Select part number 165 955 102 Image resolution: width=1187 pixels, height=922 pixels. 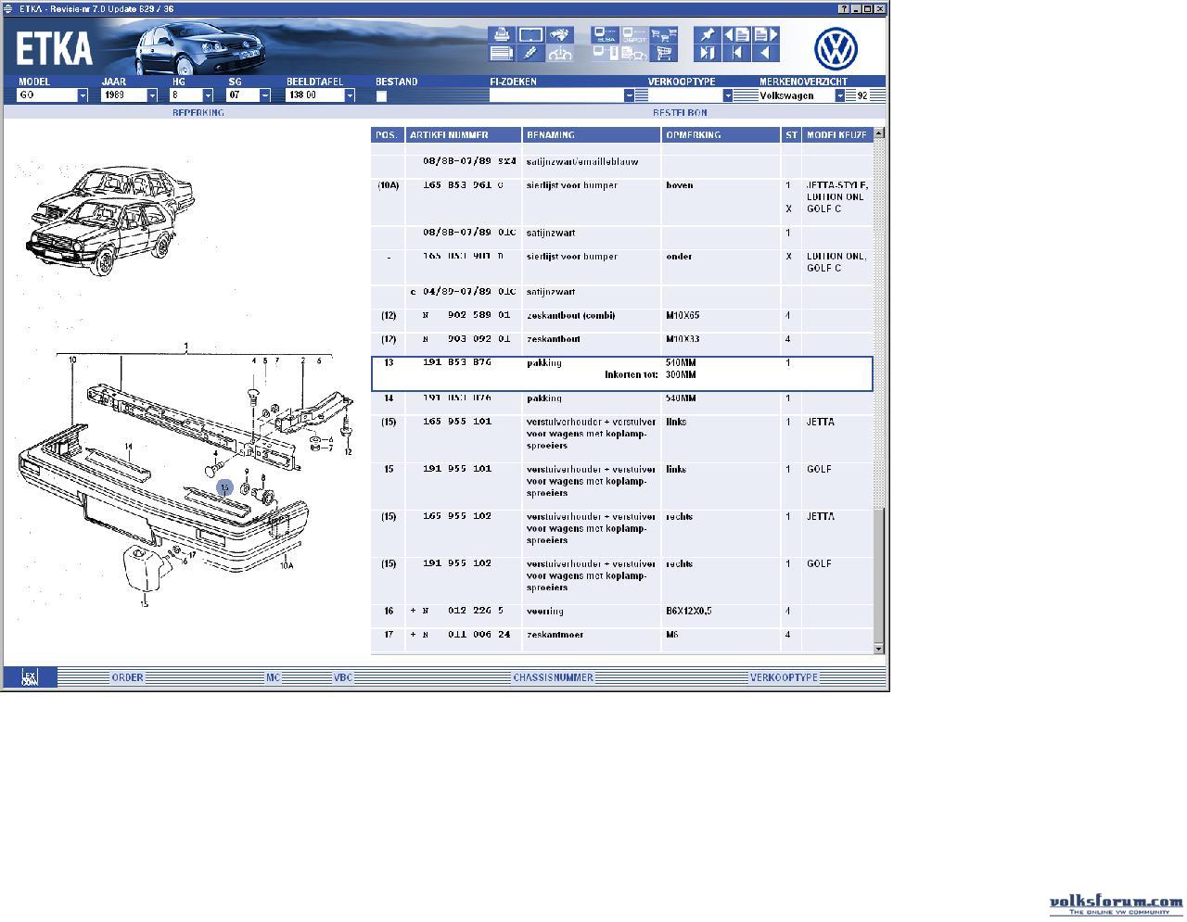457,516
